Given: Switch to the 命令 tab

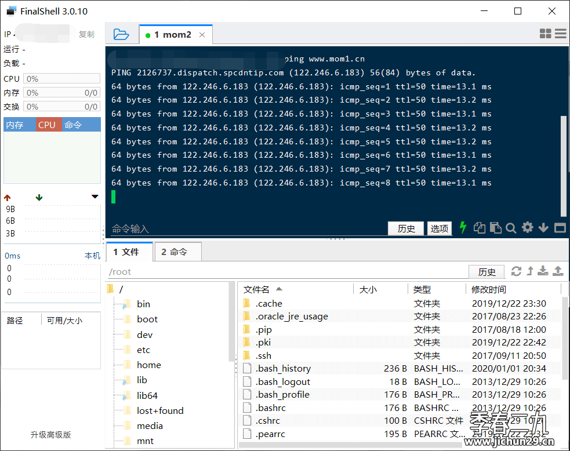Looking at the screenshot, I should click(178, 252).
